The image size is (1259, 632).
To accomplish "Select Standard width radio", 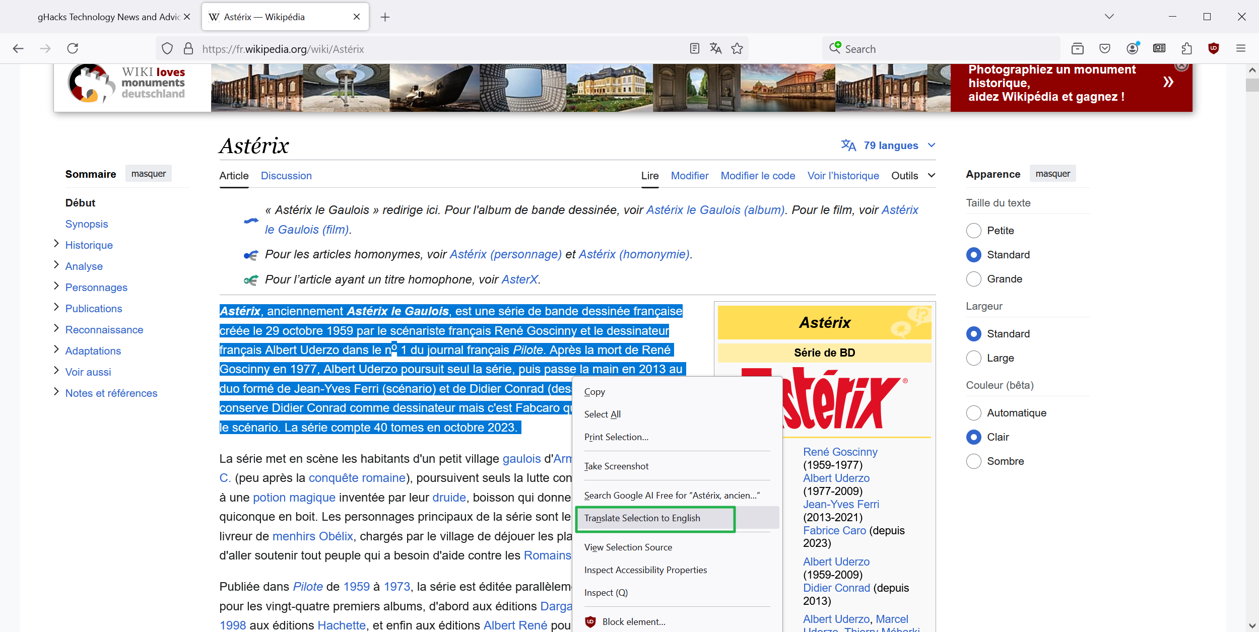I will coord(973,334).
